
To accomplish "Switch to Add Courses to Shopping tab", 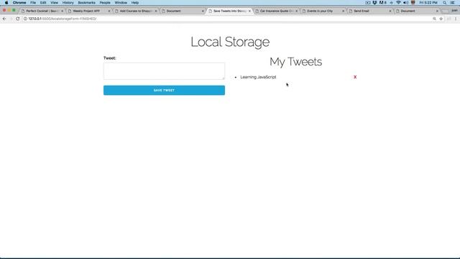I will coord(136,11).
